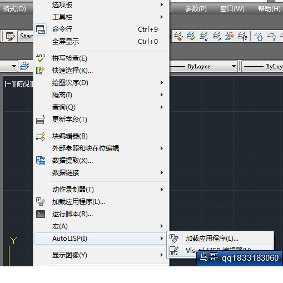The image size is (283, 283).
Task: Click the block editor icon
Action: click(41, 136)
